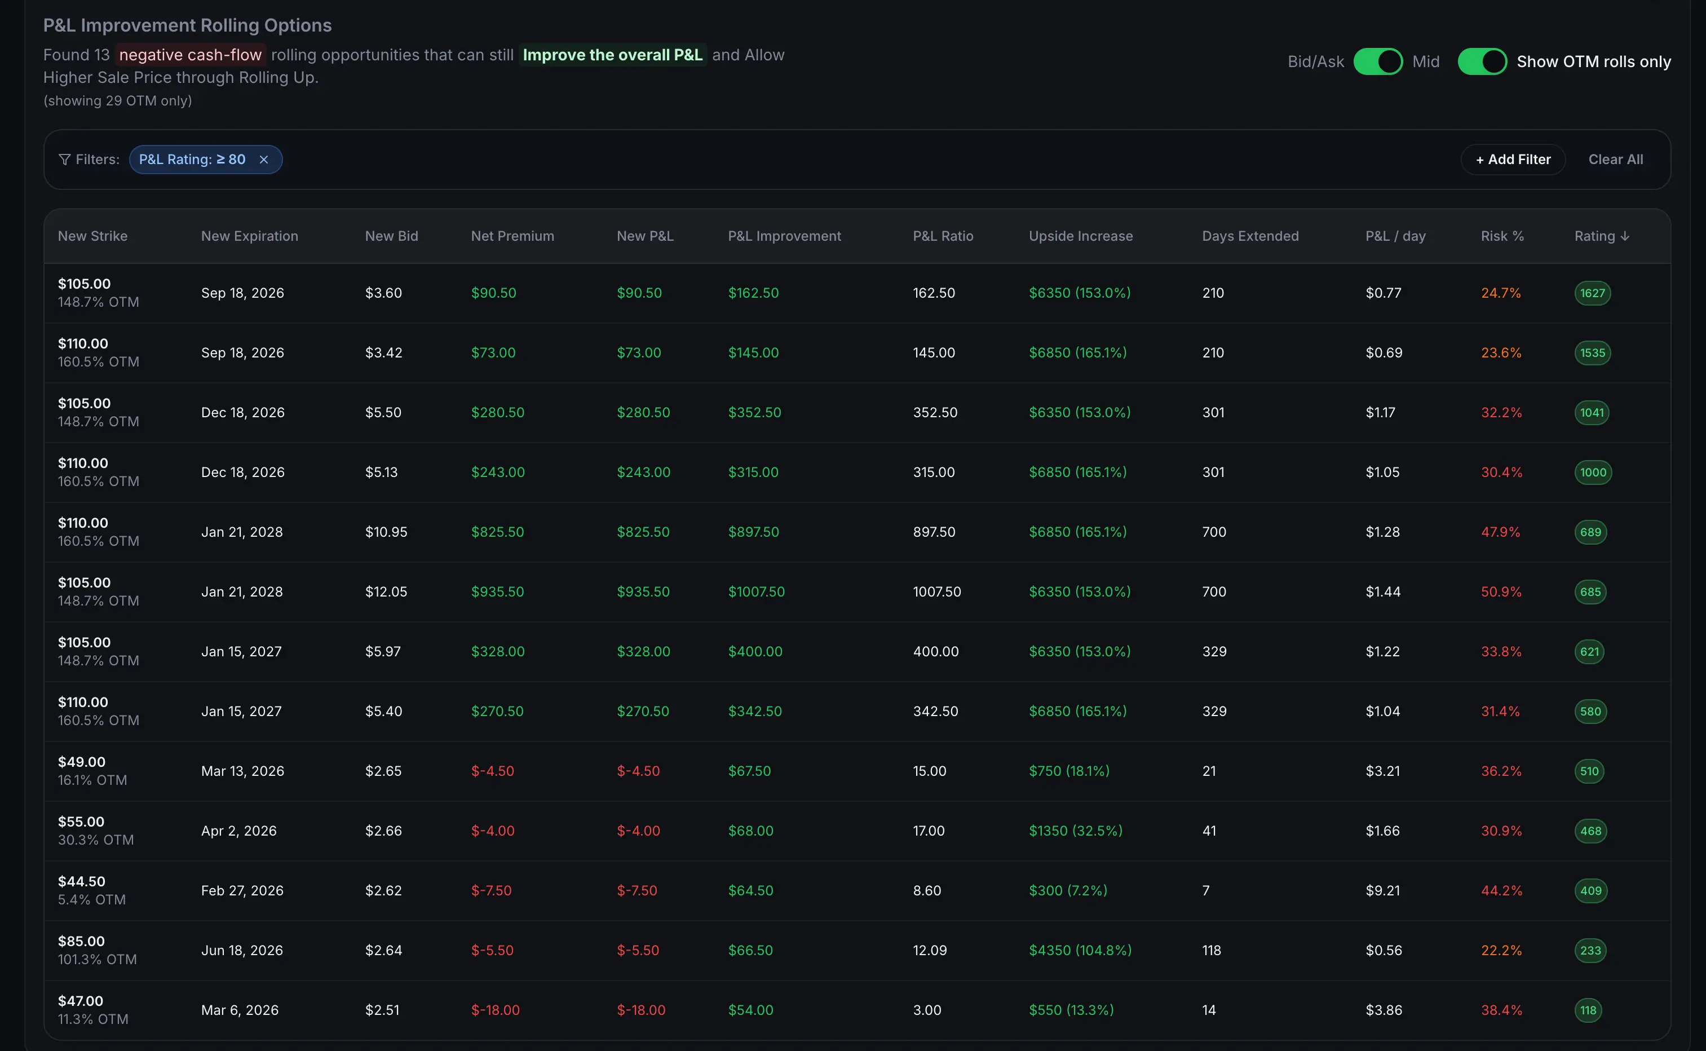The width and height of the screenshot is (1706, 1051).
Task: Click the $10.95 new bid value
Action: 386,532
